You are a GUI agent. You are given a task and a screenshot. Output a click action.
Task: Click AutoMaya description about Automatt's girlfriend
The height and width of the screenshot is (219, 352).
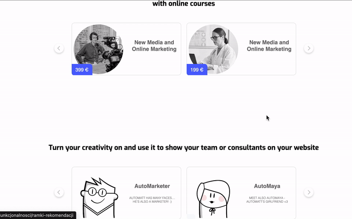coord(267,200)
